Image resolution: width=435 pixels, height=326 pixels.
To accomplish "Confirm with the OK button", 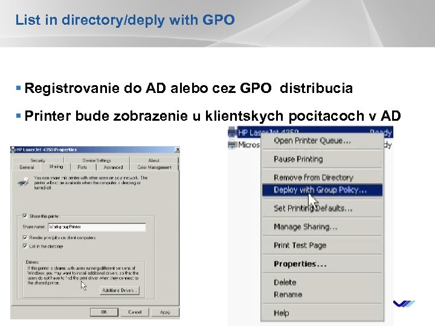I will (104, 312).
